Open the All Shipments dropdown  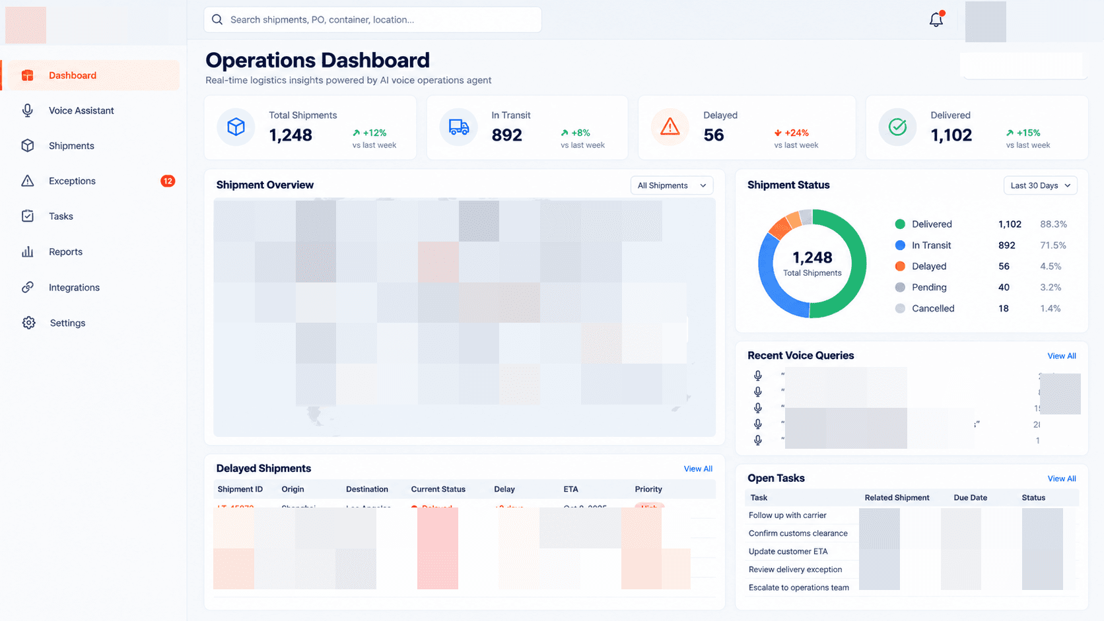[672, 185]
